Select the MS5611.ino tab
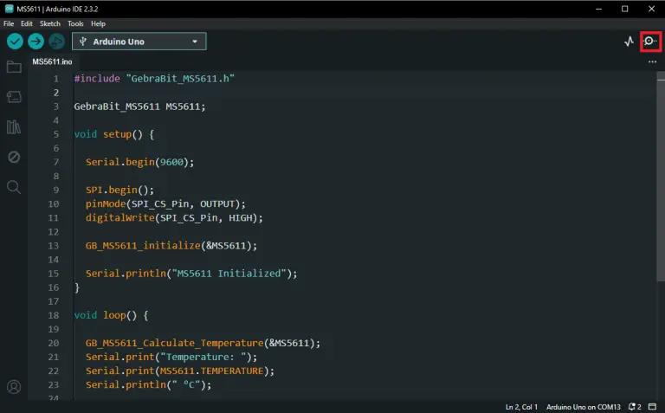This screenshot has height=413, width=665. coord(52,62)
